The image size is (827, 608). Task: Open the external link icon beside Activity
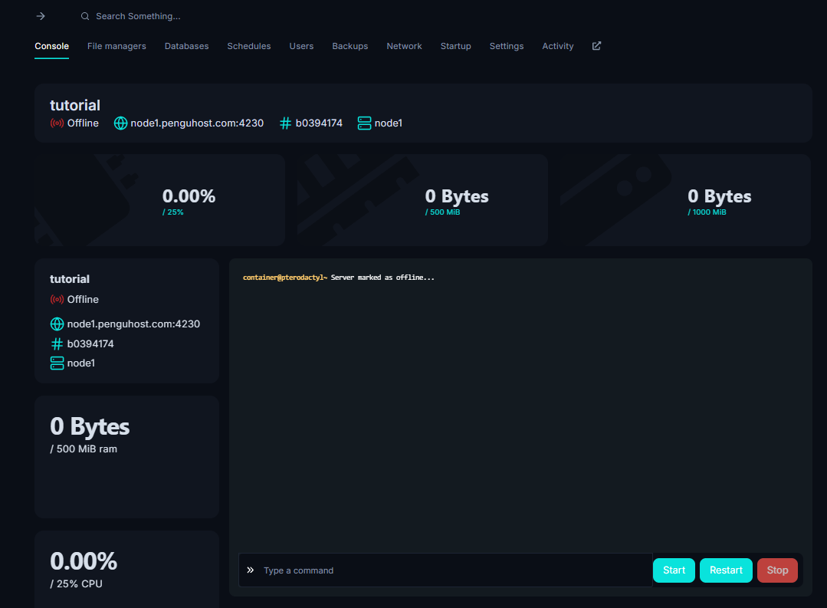point(596,46)
